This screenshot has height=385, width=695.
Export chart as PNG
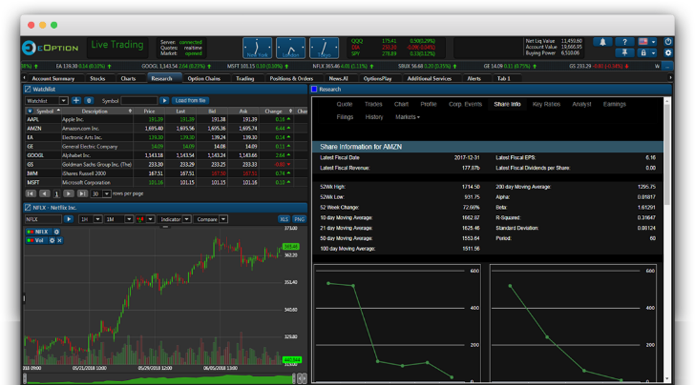tap(297, 219)
